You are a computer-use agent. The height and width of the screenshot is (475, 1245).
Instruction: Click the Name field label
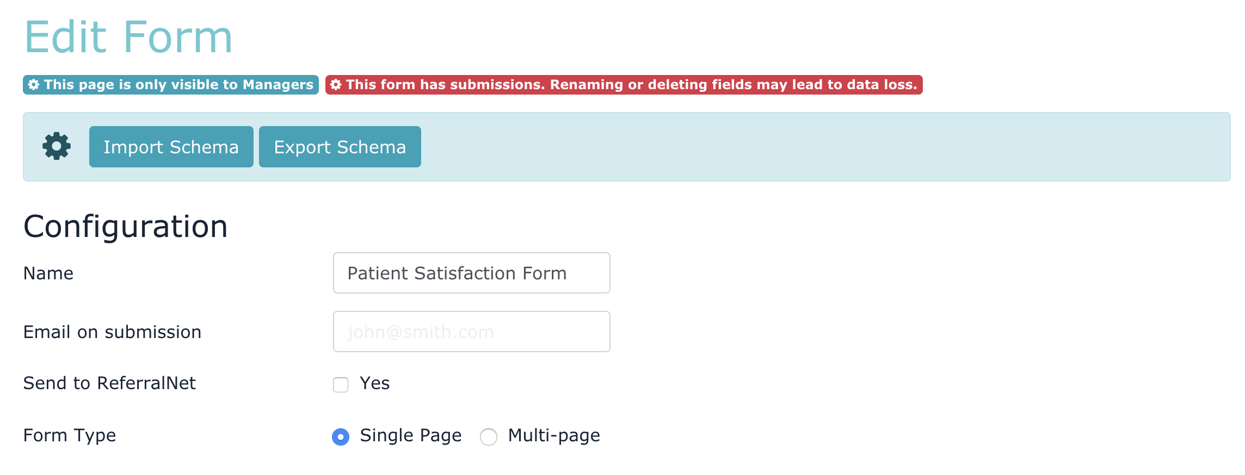pos(48,273)
